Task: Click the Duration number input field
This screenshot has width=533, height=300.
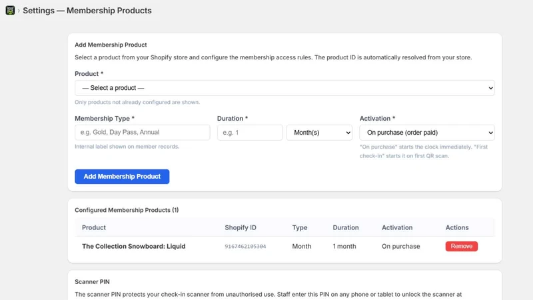Action: pyautogui.click(x=250, y=132)
